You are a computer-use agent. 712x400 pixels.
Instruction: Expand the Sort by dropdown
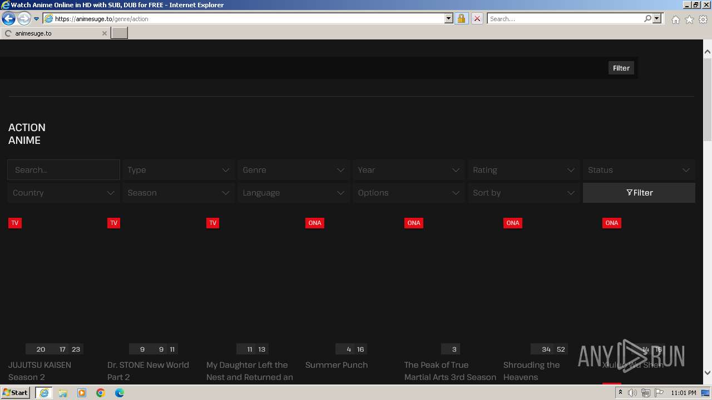[524, 193]
